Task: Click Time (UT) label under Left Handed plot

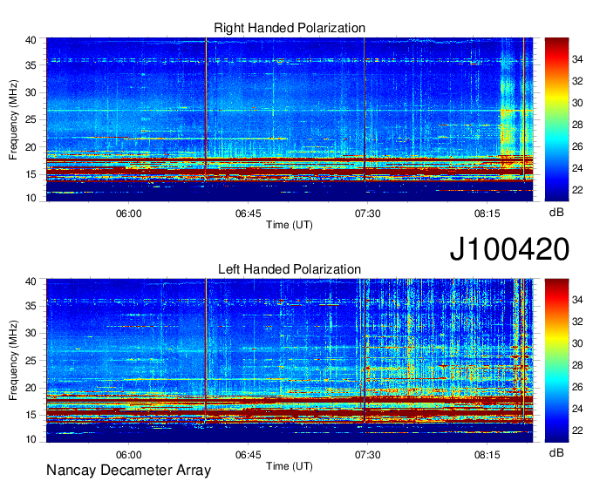Action: tap(290, 466)
